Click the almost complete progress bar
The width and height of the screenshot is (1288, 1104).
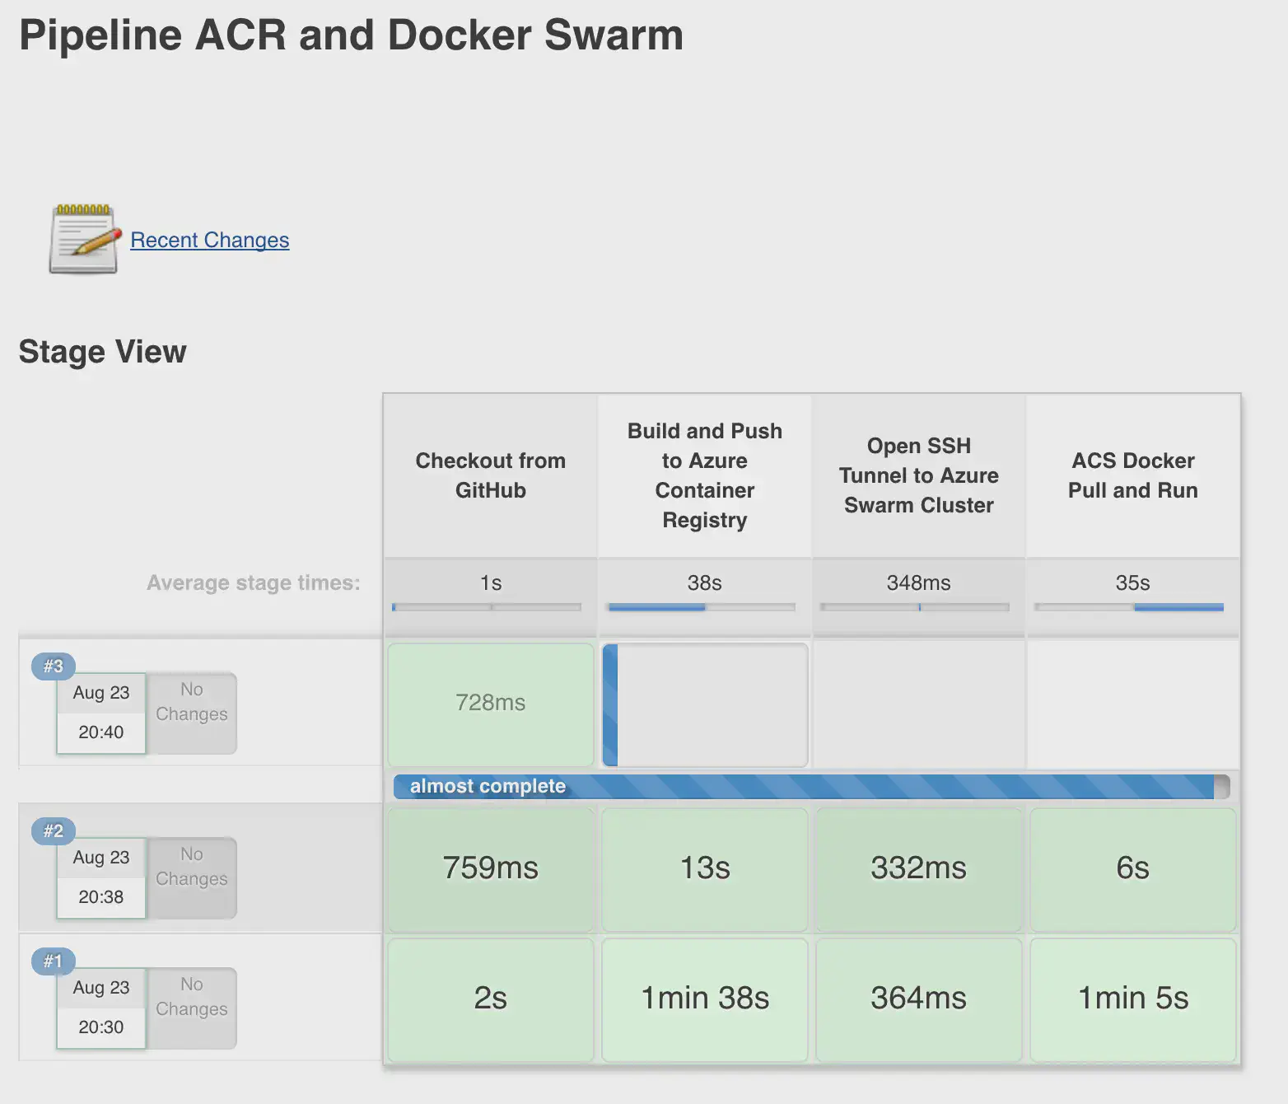coord(810,787)
